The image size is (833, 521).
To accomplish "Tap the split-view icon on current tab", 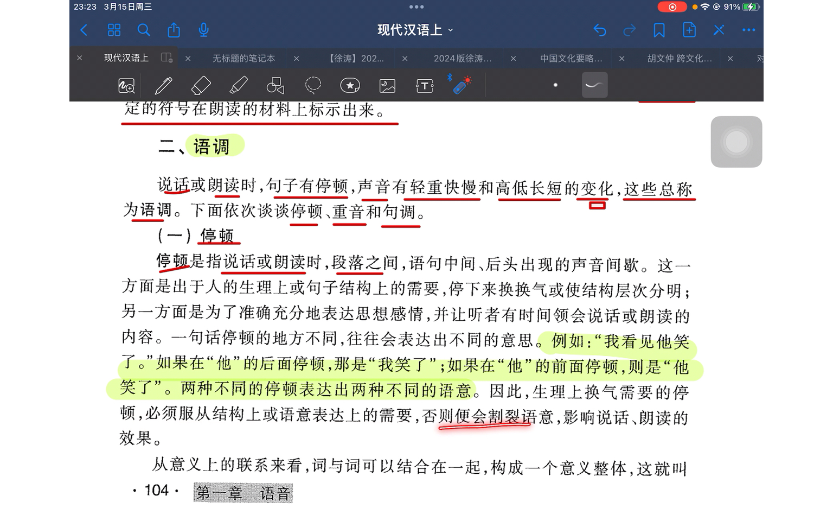I will pyautogui.click(x=167, y=58).
